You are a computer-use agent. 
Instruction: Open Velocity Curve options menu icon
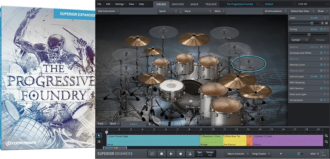pyautogui.click(x=325, y=65)
